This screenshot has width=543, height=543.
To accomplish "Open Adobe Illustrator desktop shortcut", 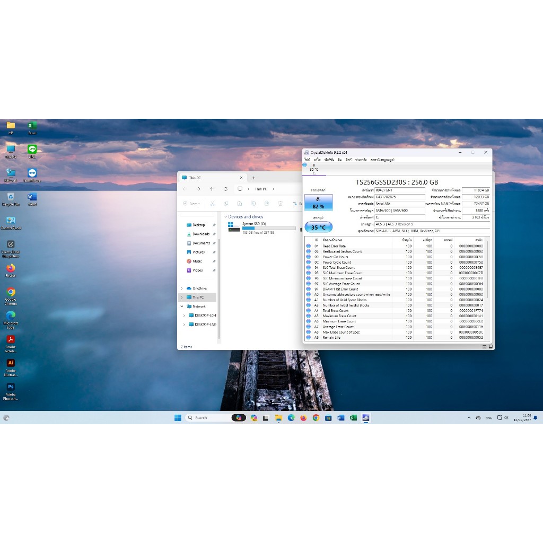I will (11, 363).
